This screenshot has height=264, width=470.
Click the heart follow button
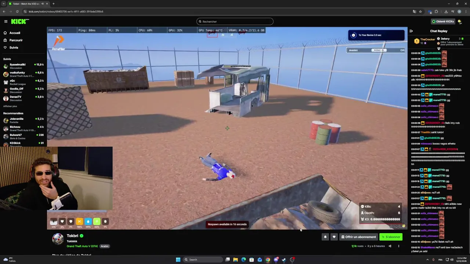334,237
